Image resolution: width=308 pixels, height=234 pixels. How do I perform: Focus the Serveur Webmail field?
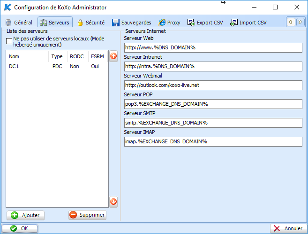point(213,85)
